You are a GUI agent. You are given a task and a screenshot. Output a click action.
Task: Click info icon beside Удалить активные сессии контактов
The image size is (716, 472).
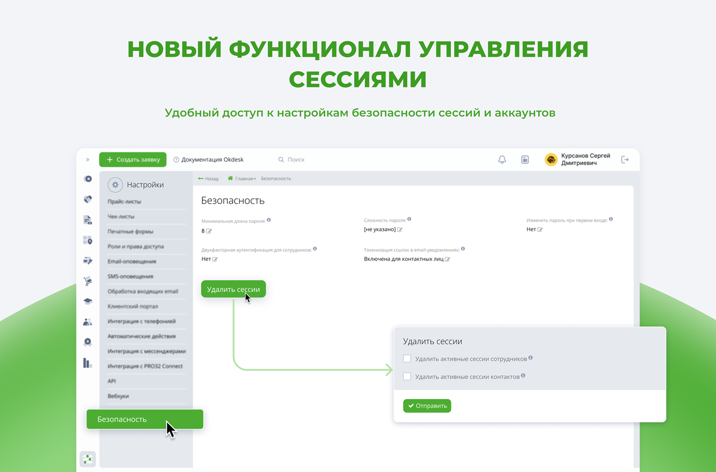pos(523,376)
